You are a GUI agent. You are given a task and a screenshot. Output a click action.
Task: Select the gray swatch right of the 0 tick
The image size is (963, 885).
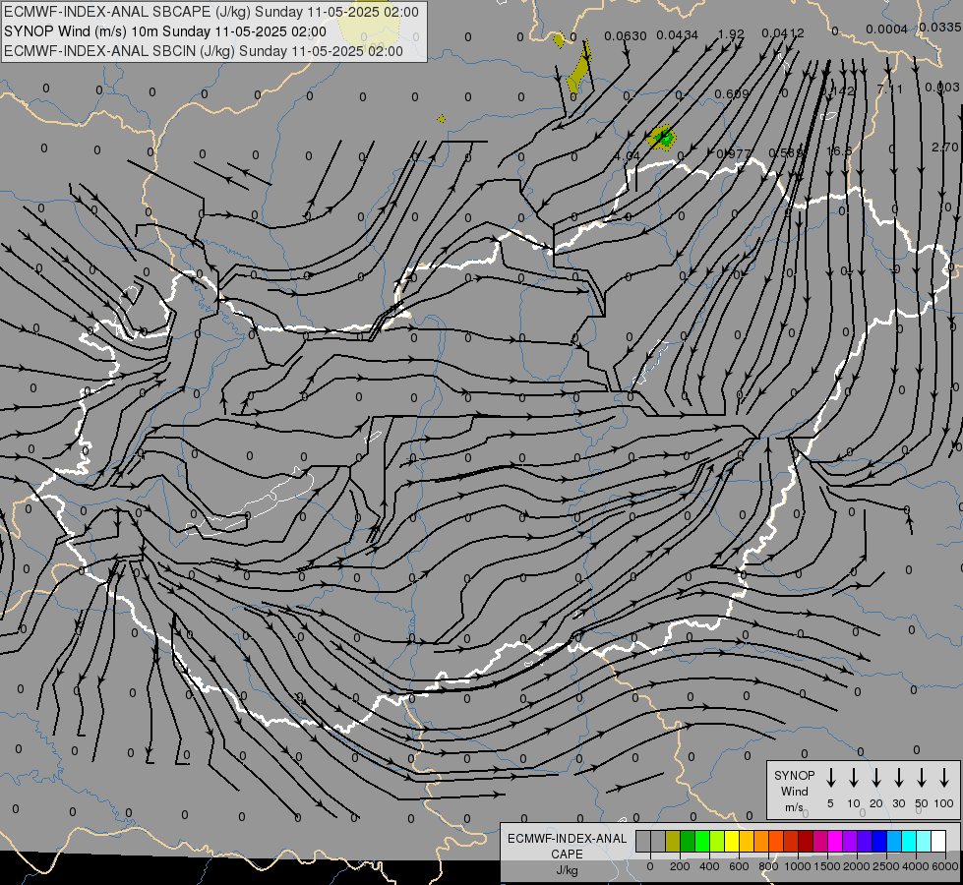click(x=658, y=841)
